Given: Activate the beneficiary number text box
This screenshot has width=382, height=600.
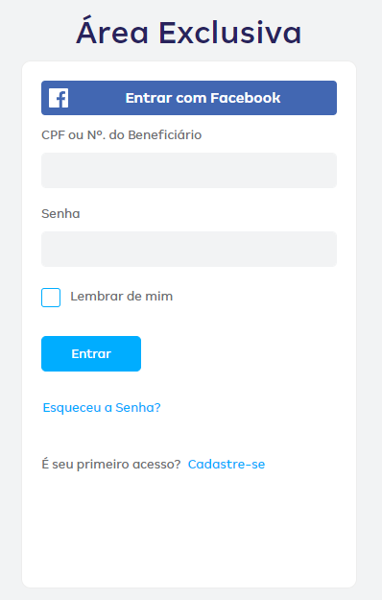Looking at the screenshot, I should tap(189, 170).
